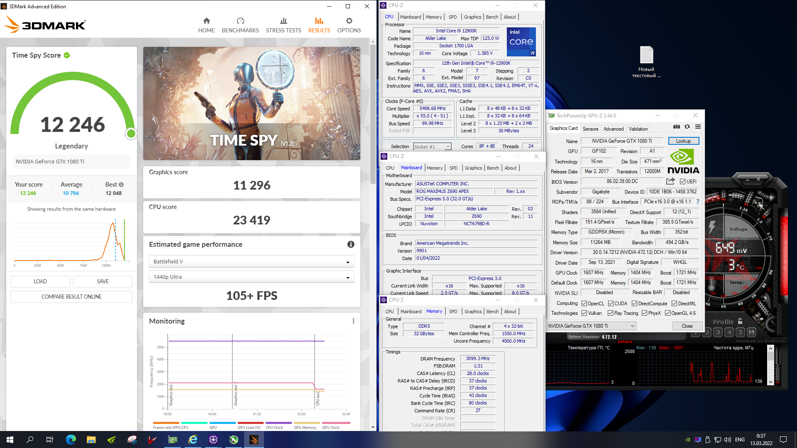Click the green check next to Time Spy Score
Image resolution: width=797 pixels, height=448 pixels.
(67, 55)
